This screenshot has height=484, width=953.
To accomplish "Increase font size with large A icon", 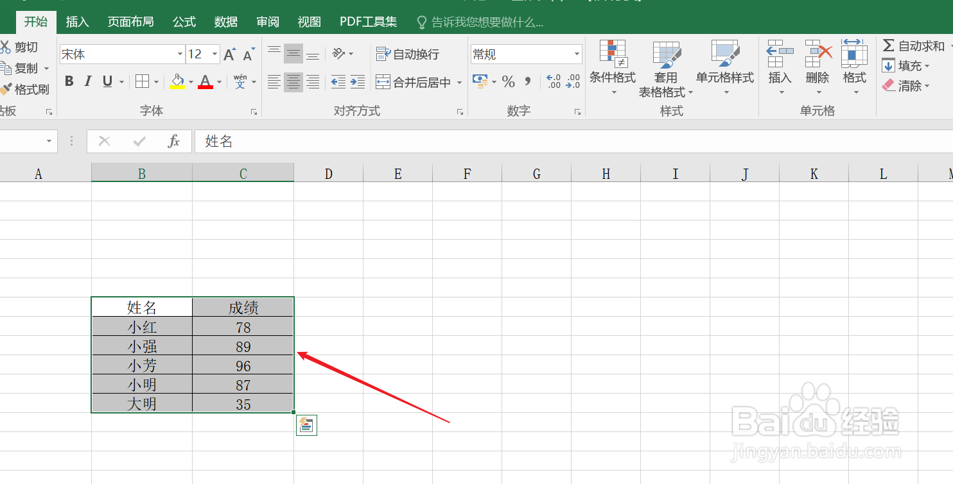I will 229,54.
